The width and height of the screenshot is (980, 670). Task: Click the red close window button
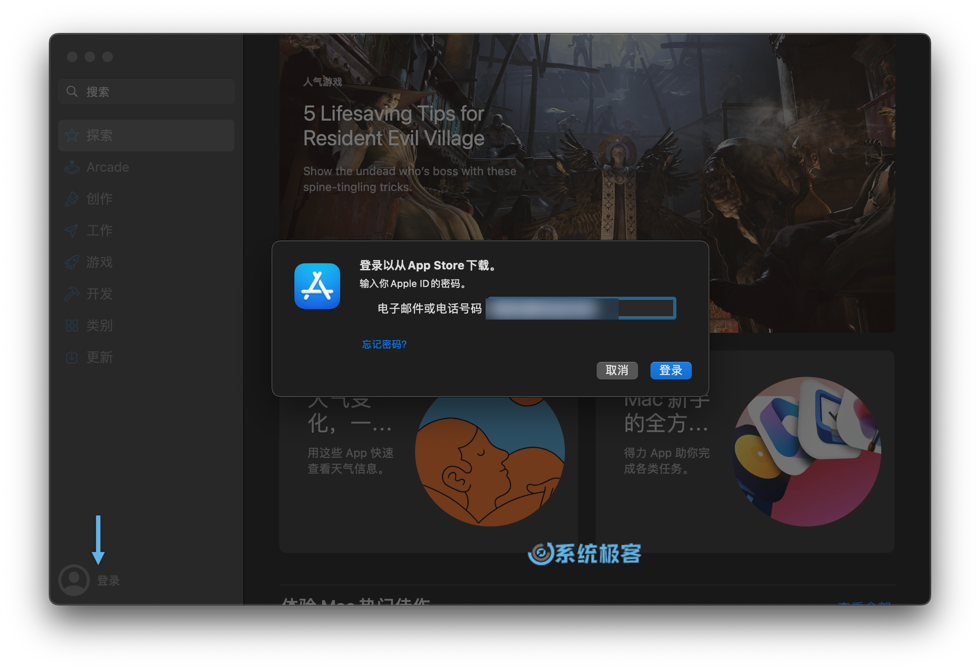click(x=72, y=57)
